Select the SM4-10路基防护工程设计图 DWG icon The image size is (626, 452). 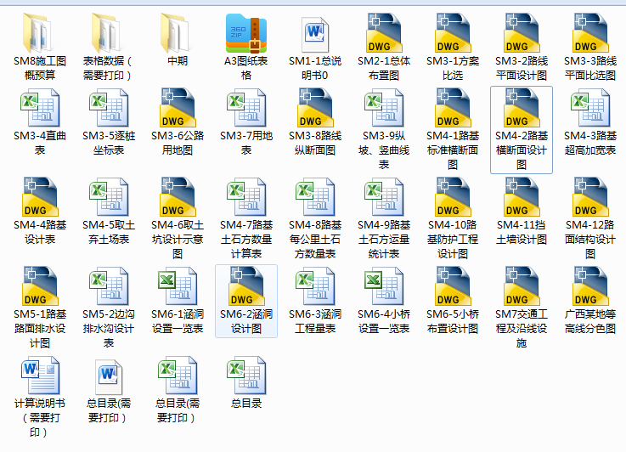click(x=453, y=197)
